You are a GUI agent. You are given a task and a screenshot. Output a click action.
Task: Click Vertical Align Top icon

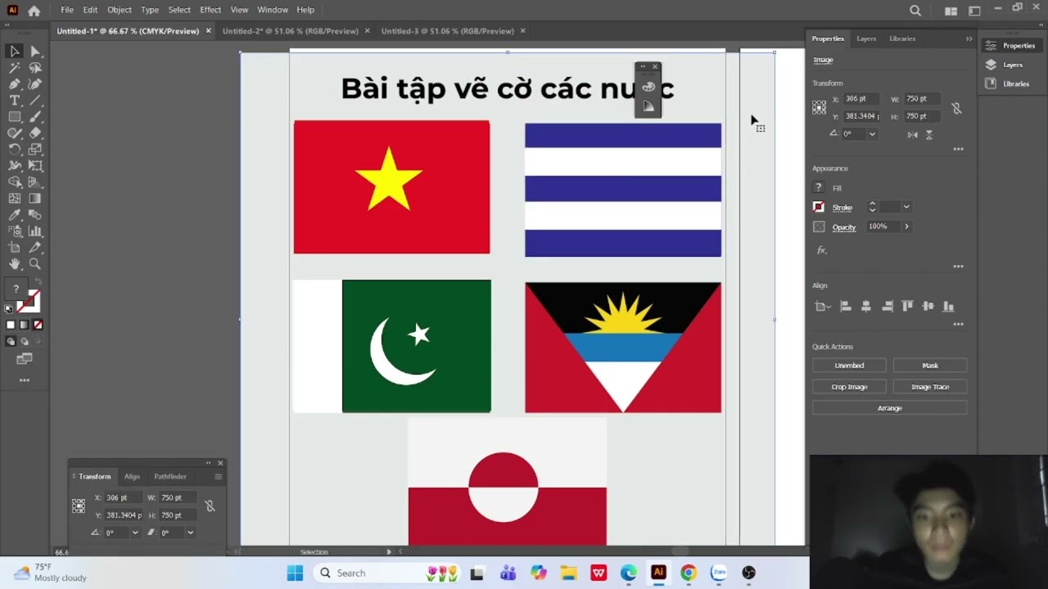(907, 307)
